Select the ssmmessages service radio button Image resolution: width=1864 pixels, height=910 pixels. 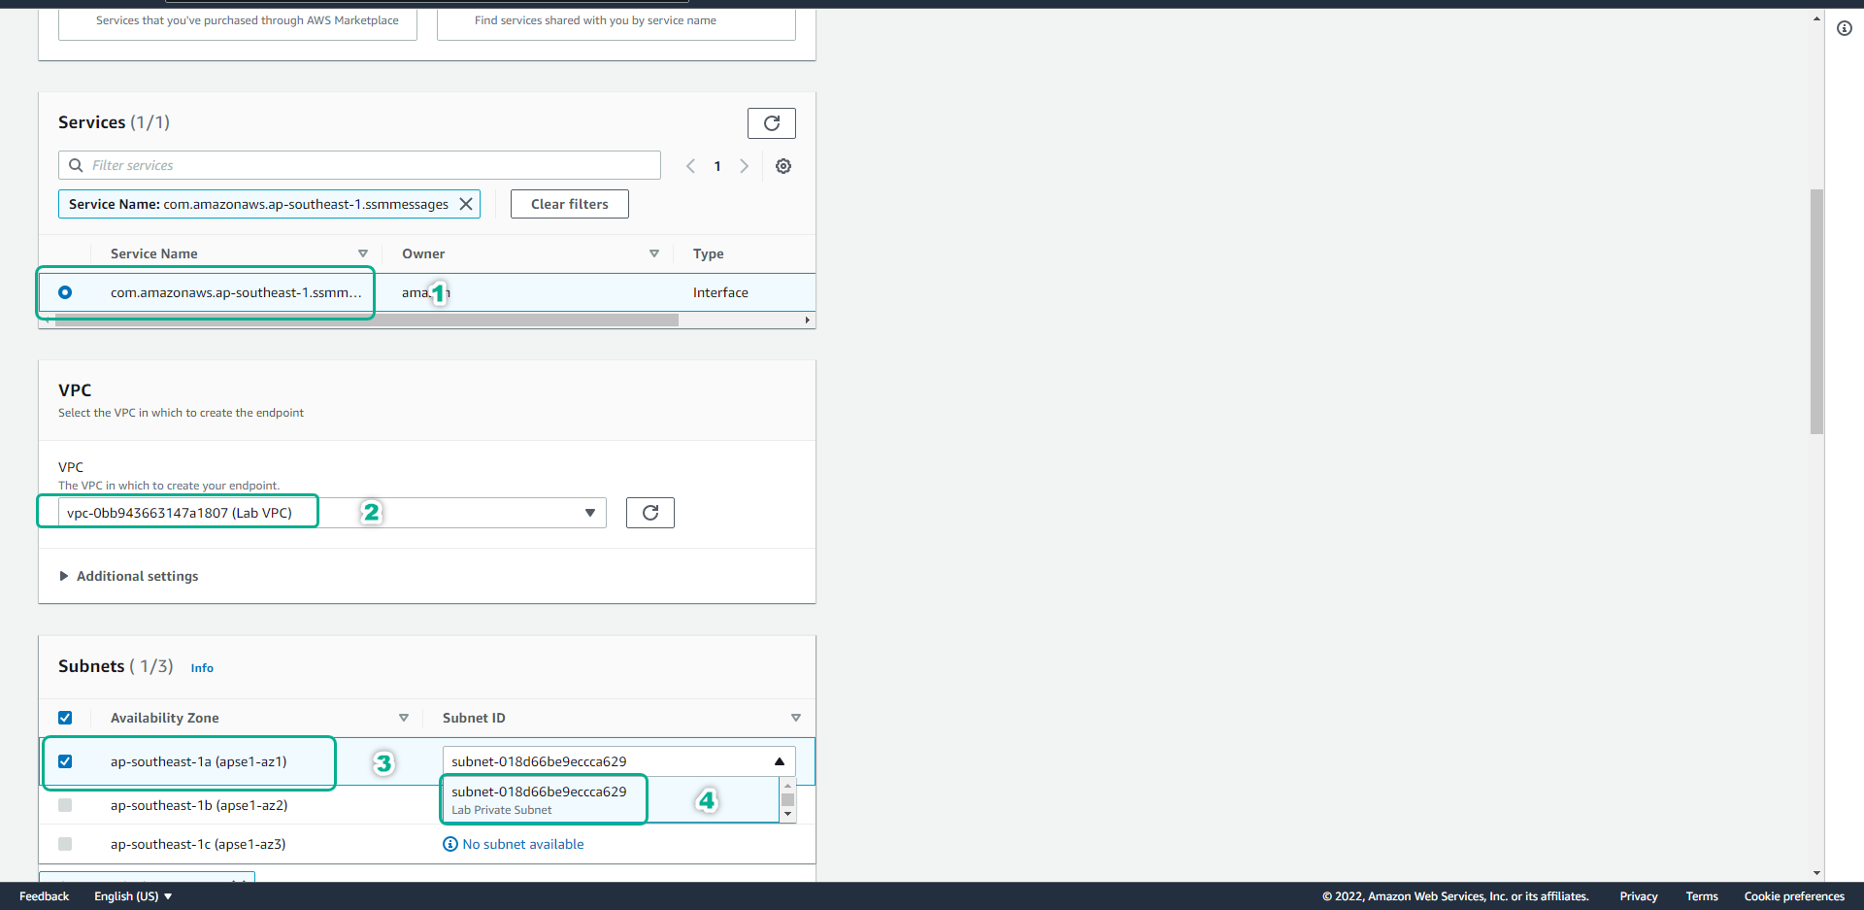point(65,292)
